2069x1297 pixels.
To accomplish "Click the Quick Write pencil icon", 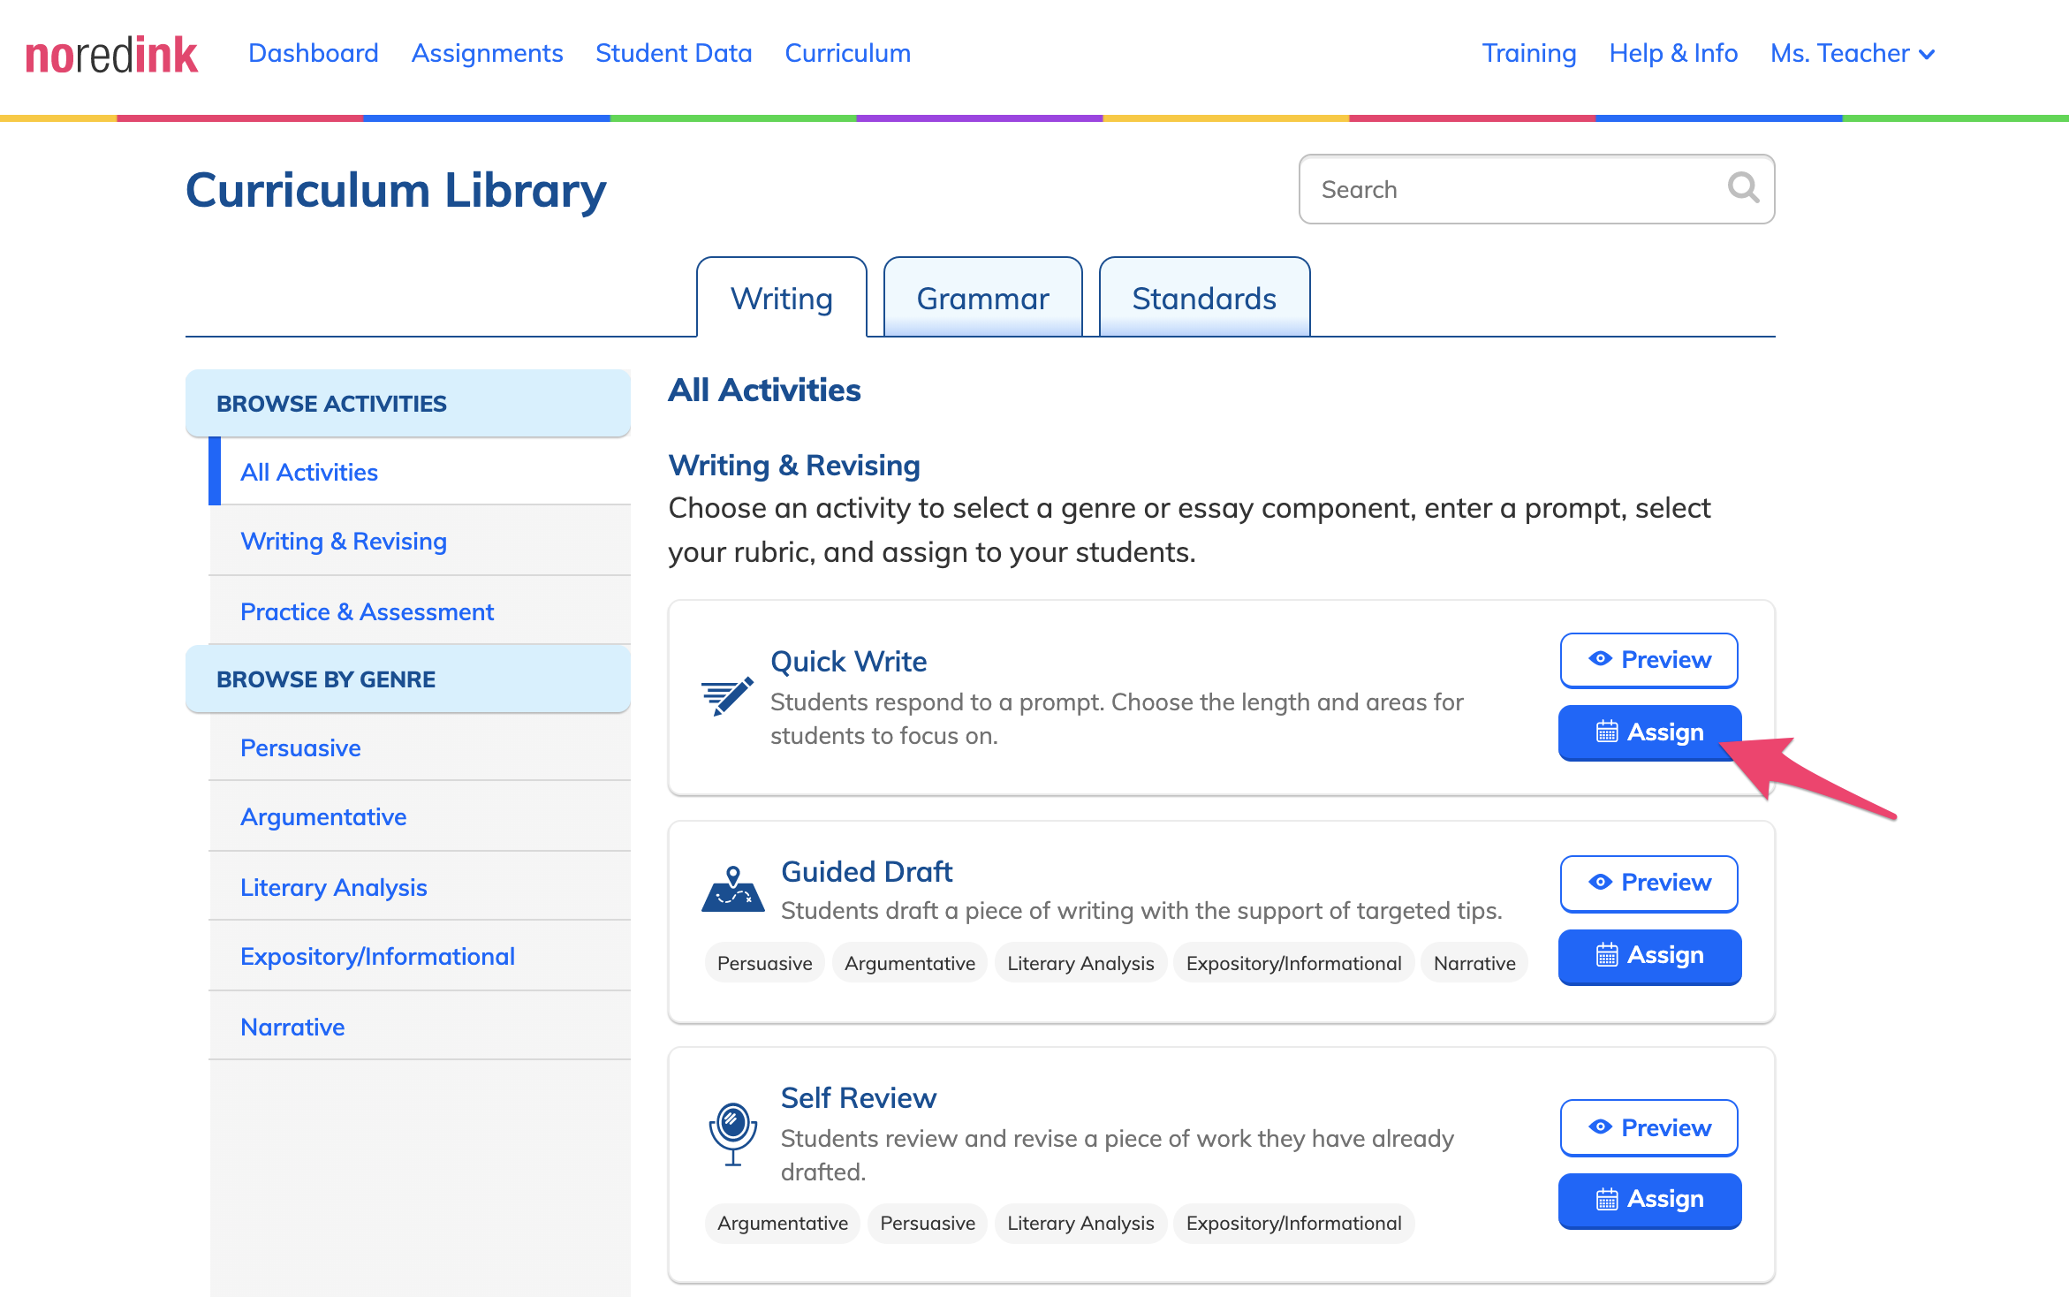I will click(x=727, y=696).
